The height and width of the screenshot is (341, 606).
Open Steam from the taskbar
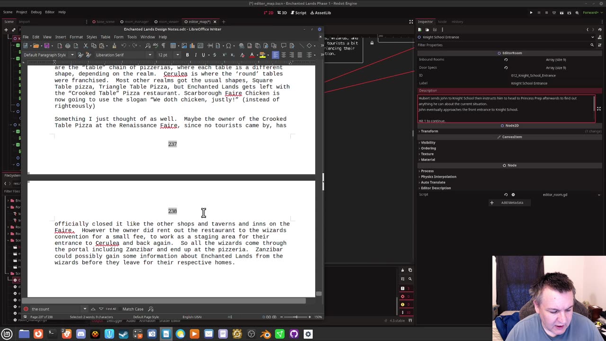coord(124,334)
